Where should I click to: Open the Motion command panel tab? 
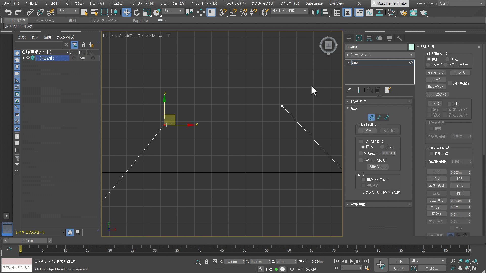[x=379, y=38]
